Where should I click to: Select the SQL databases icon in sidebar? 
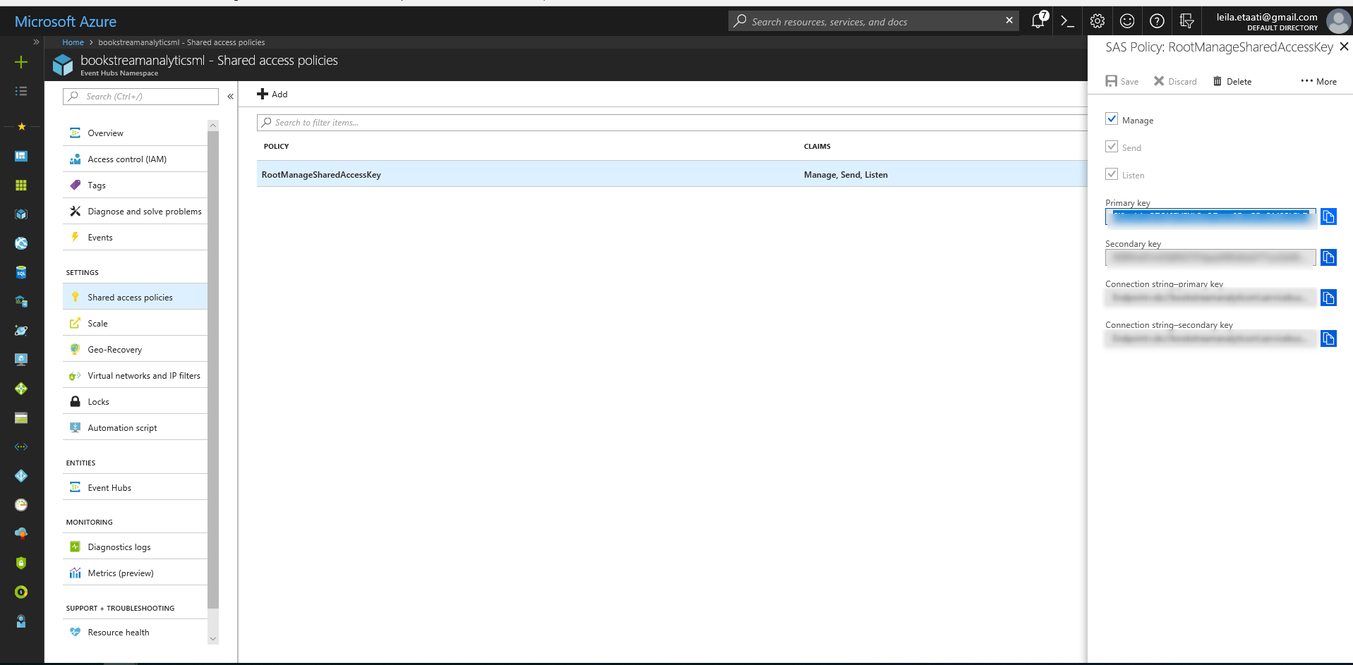click(x=21, y=272)
